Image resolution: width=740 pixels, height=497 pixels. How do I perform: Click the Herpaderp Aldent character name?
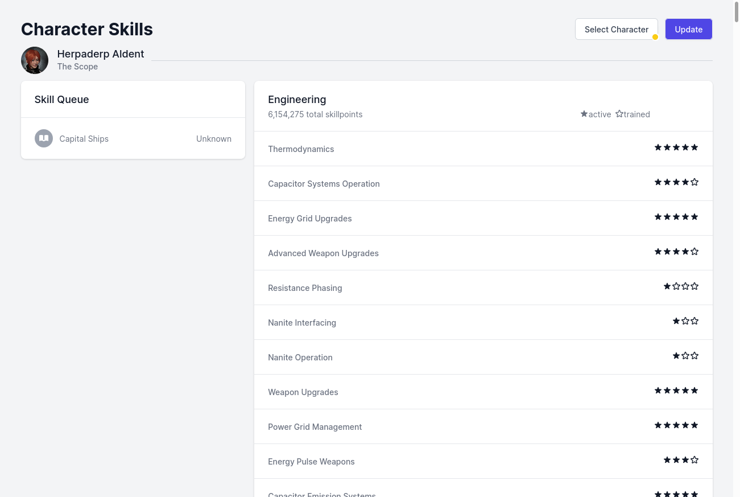[x=101, y=54]
